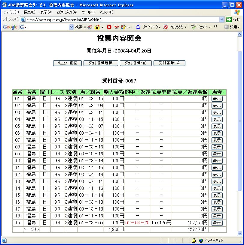Open the お気に入り(A) menu

[x=67, y=12]
